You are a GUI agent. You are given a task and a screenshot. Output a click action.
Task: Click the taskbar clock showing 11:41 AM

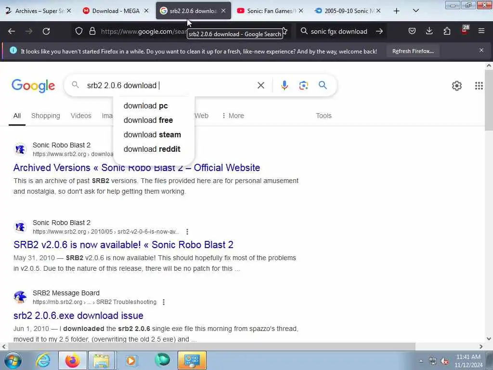click(468, 360)
